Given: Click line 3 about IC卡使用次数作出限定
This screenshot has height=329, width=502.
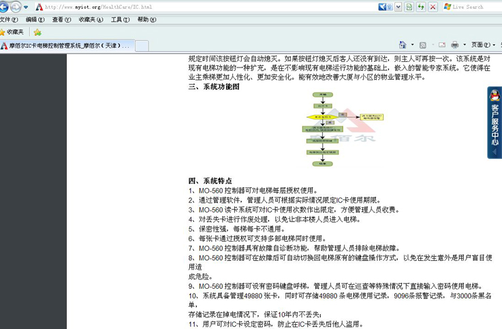Looking at the screenshot, I should tap(294, 210).
